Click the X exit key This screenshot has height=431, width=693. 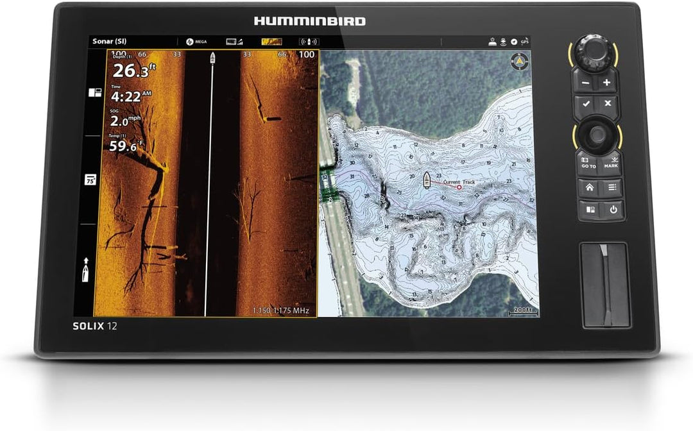pos(608,103)
